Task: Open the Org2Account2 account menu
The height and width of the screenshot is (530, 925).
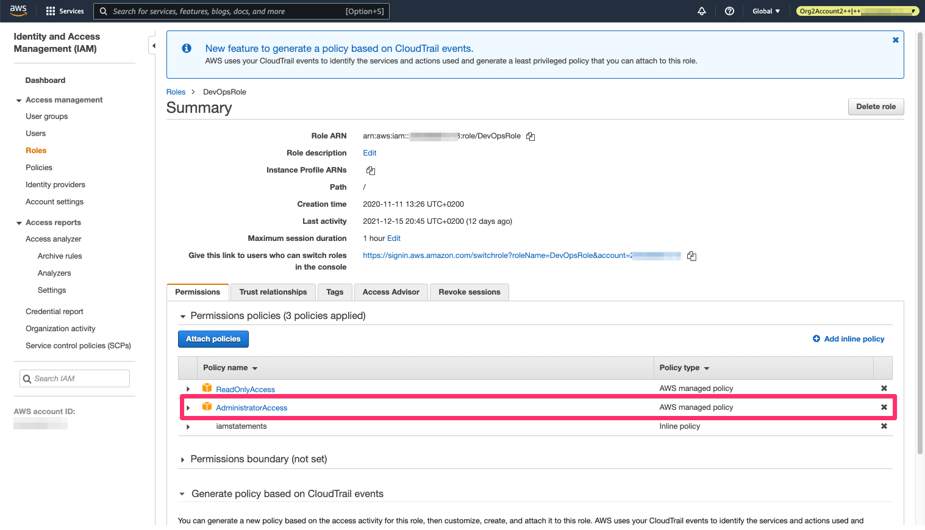Action: click(x=857, y=11)
